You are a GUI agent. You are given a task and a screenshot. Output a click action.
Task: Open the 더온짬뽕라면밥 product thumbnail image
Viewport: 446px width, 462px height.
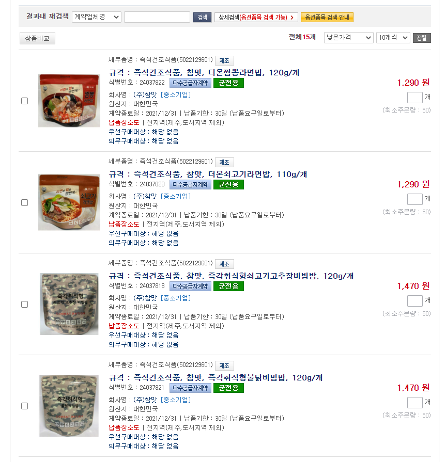[69, 101]
